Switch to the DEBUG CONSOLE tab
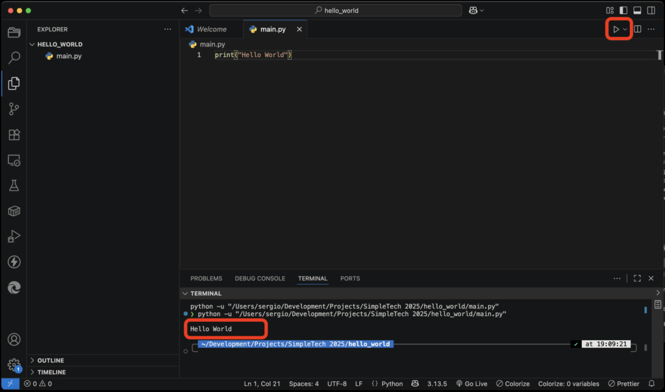Image resolution: width=665 pixels, height=392 pixels. click(x=260, y=278)
